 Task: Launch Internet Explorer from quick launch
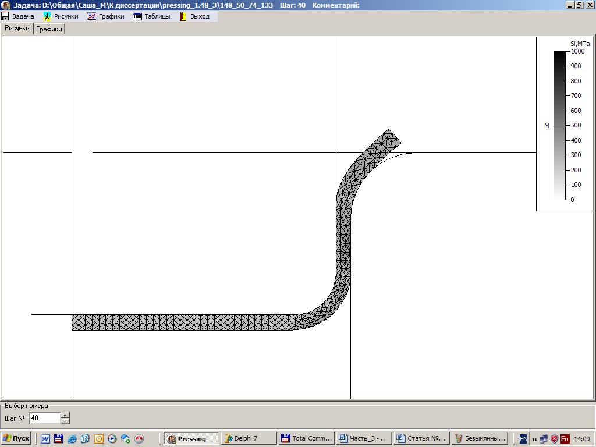72,439
